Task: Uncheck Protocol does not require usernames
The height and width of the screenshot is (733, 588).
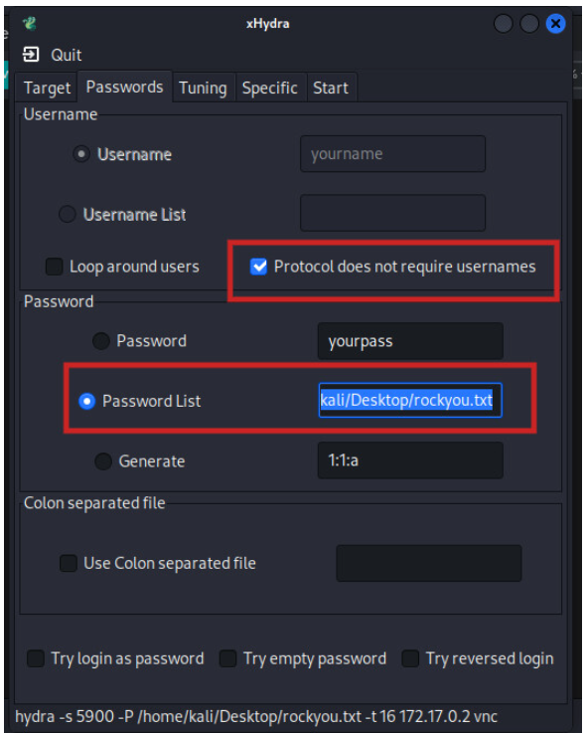Action: [x=258, y=267]
